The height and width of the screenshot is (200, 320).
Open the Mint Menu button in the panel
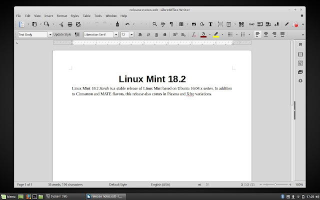pos(8,196)
